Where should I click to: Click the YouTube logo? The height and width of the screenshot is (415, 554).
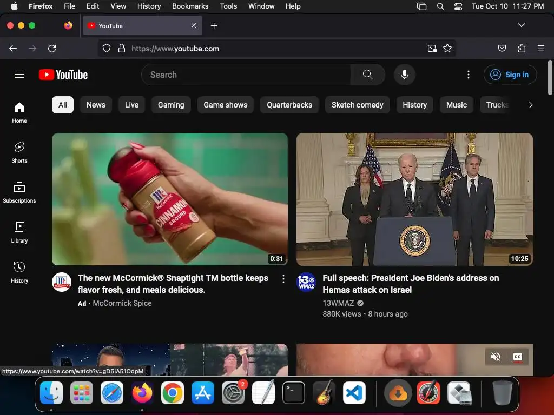pos(63,75)
